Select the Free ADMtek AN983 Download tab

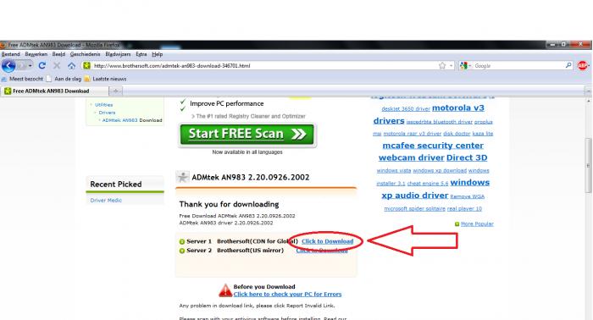click(x=54, y=91)
